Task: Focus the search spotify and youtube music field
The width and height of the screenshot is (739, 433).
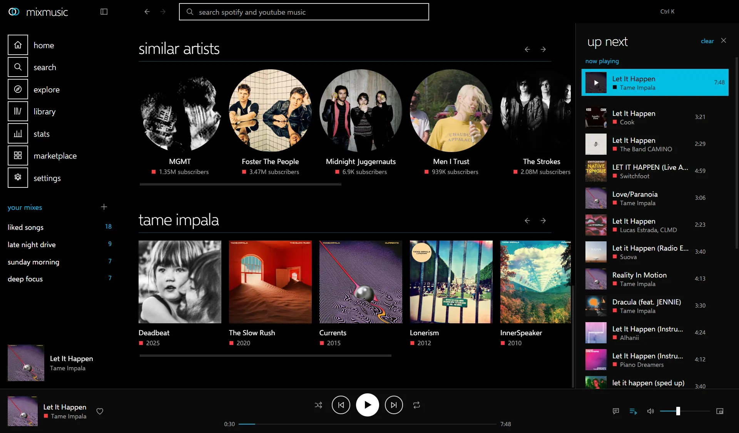Action: click(x=304, y=12)
